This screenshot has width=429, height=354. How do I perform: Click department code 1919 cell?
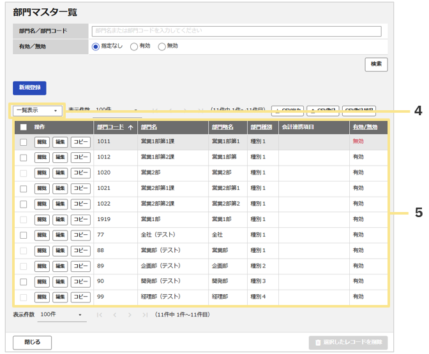point(116,220)
